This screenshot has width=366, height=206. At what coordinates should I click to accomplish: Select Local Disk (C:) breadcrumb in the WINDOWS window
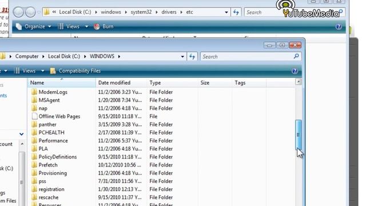[64, 57]
